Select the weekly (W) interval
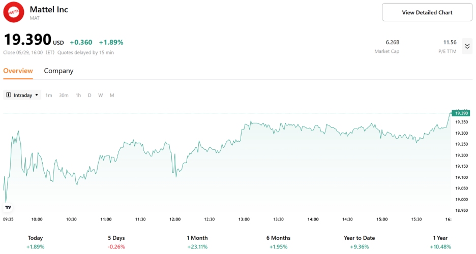Screen dimensions: 476x254 click(x=101, y=96)
